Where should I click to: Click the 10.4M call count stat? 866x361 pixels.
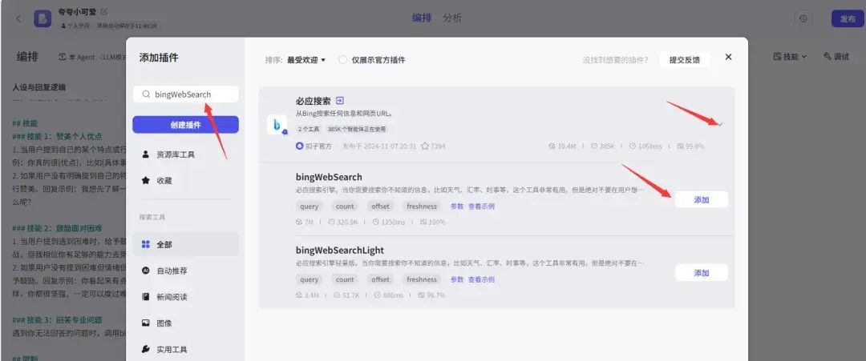(562, 146)
